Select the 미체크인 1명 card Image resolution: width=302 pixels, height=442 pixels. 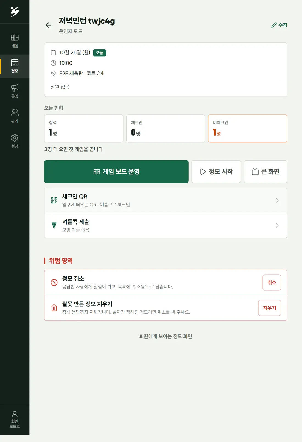(248, 128)
